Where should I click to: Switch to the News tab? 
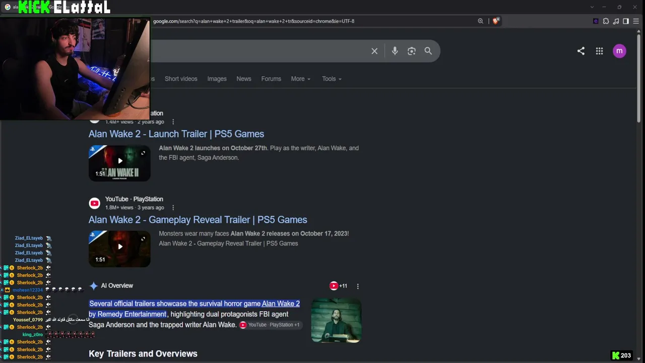244,79
